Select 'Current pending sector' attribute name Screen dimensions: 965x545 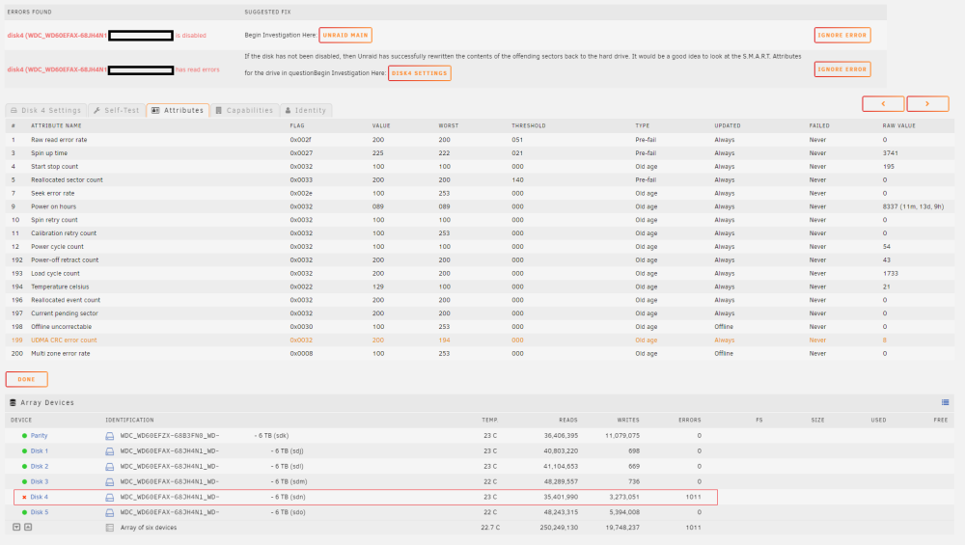click(x=65, y=313)
